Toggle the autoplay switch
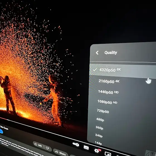The width and height of the screenshot is (156, 156). tap(76, 144)
